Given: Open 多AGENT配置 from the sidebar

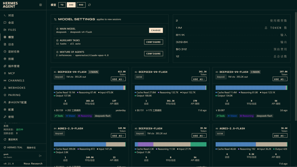Looking at the screenshot, I should [23, 102].
